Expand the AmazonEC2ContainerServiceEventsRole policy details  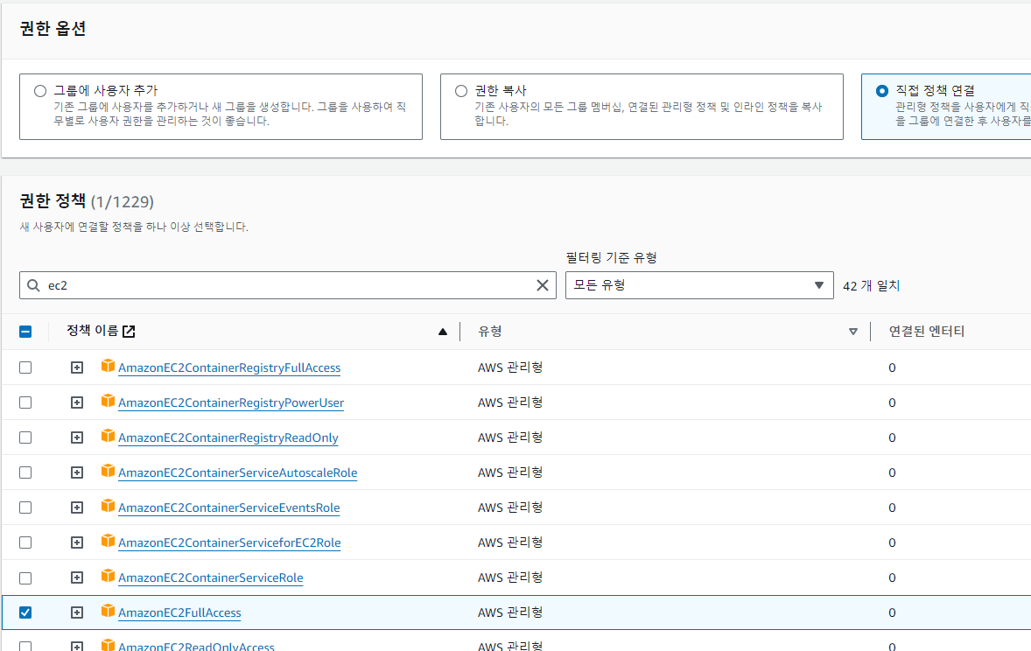point(77,507)
